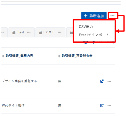126x116 pixels.
Task: Open ellipsis menu on leftmost partial tab
Action: point(3,32)
